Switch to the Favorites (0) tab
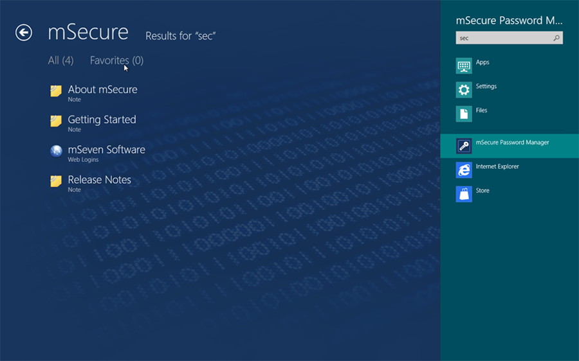 116,60
